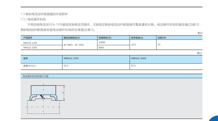
Task: Click the '产品型号' column header
Action: pyautogui.click(x=28, y=38)
